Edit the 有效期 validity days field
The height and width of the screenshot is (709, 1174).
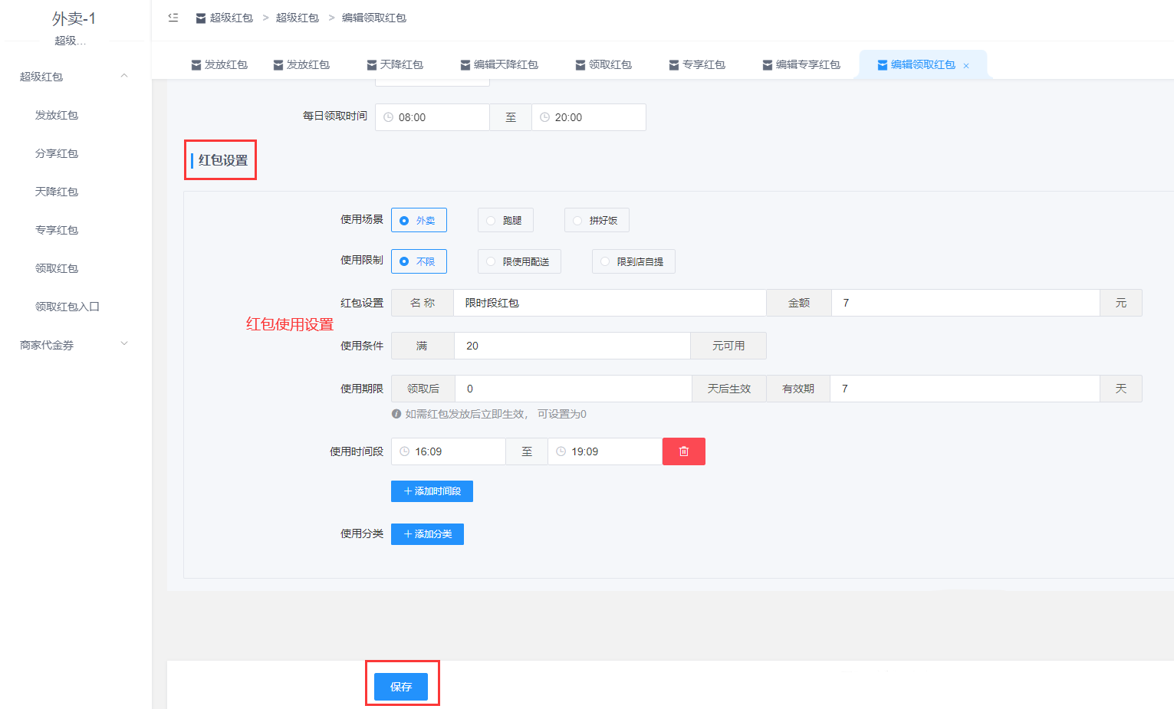[965, 389]
